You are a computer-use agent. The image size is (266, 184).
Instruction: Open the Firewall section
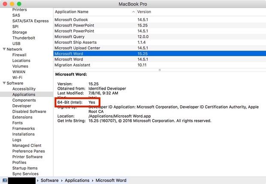[19, 55]
